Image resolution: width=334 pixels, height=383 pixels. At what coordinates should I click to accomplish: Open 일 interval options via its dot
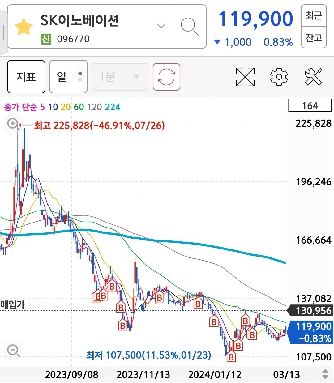80,74
